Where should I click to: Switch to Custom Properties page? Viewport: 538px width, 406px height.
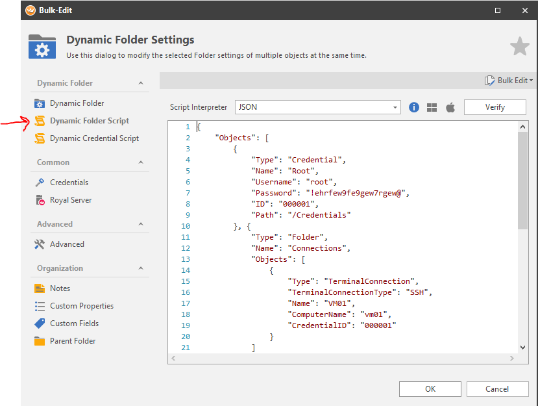(x=81, y=306)
